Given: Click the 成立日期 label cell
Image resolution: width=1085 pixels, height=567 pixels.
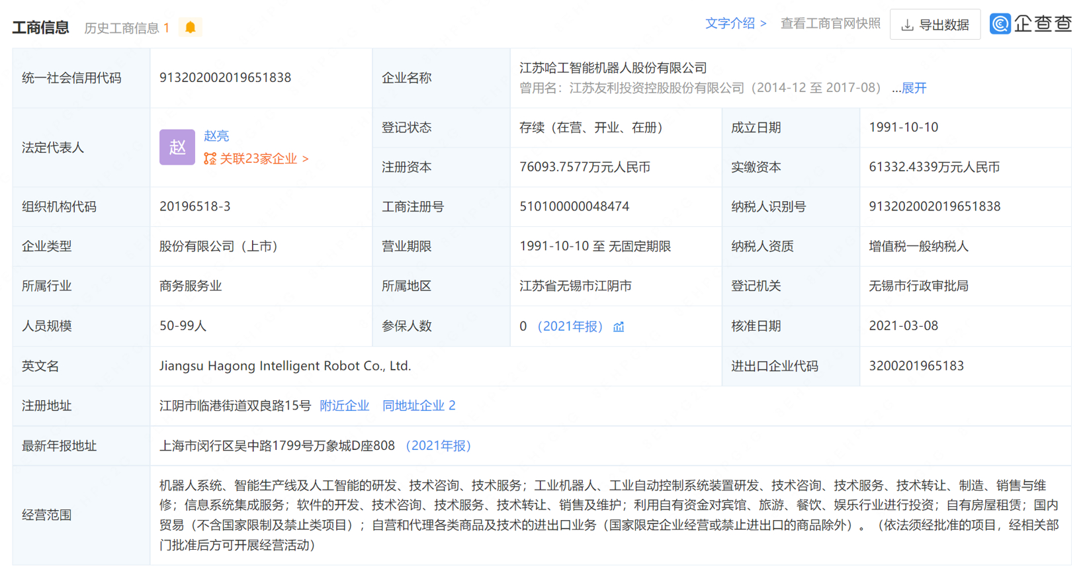Looking at the screenshot, I should (791, 128).
